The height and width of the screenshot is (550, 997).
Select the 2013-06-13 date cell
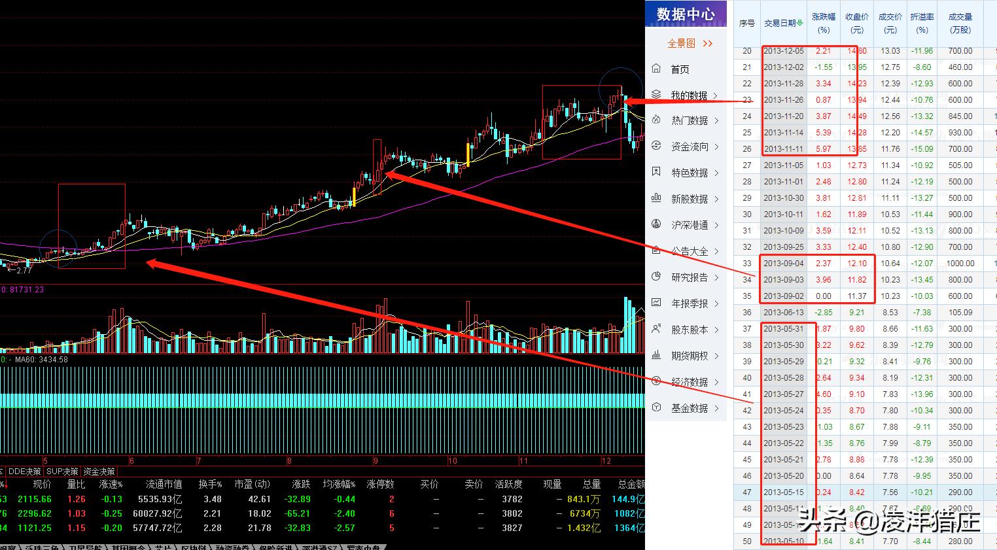(x=784, y=313)
